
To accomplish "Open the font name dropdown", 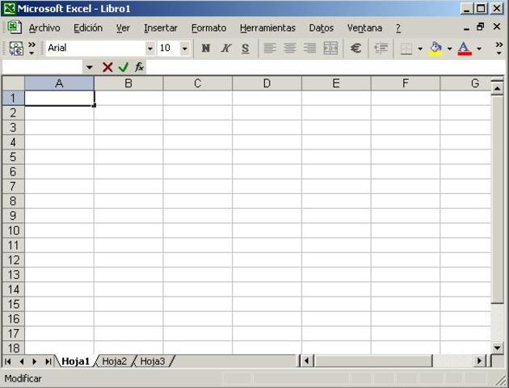I will click(x=149, y=48).
